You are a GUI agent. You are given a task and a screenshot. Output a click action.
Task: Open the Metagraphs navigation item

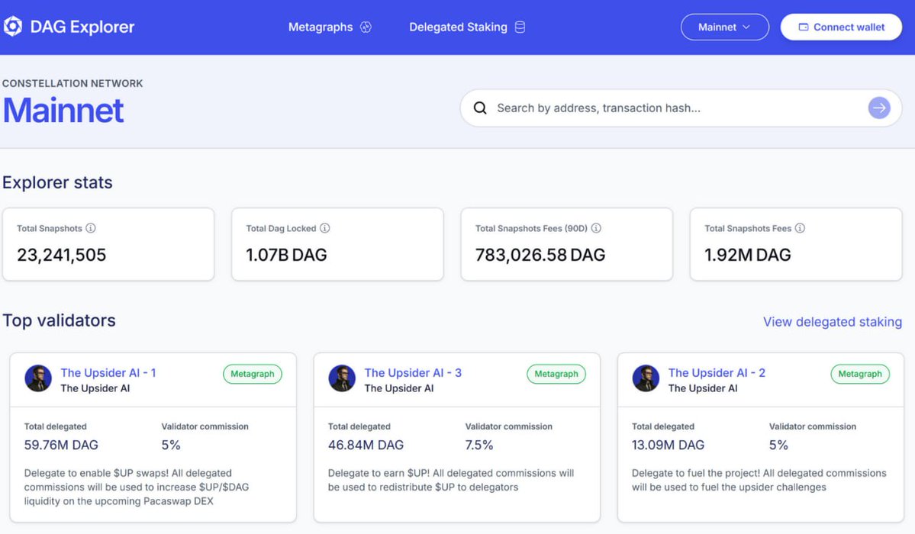coord(320,26)
